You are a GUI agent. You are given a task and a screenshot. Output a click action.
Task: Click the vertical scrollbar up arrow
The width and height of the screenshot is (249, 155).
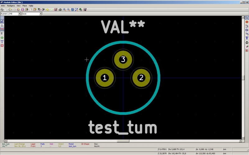[243, 17]
